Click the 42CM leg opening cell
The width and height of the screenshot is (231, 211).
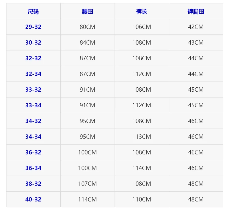click(196, 27)
